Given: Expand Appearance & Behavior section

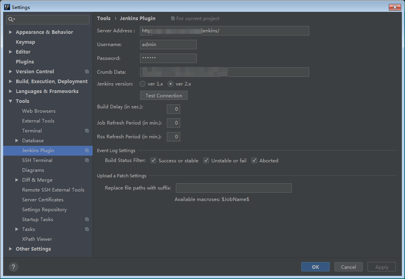Looking at the screenshot, I should coord(10,32).
